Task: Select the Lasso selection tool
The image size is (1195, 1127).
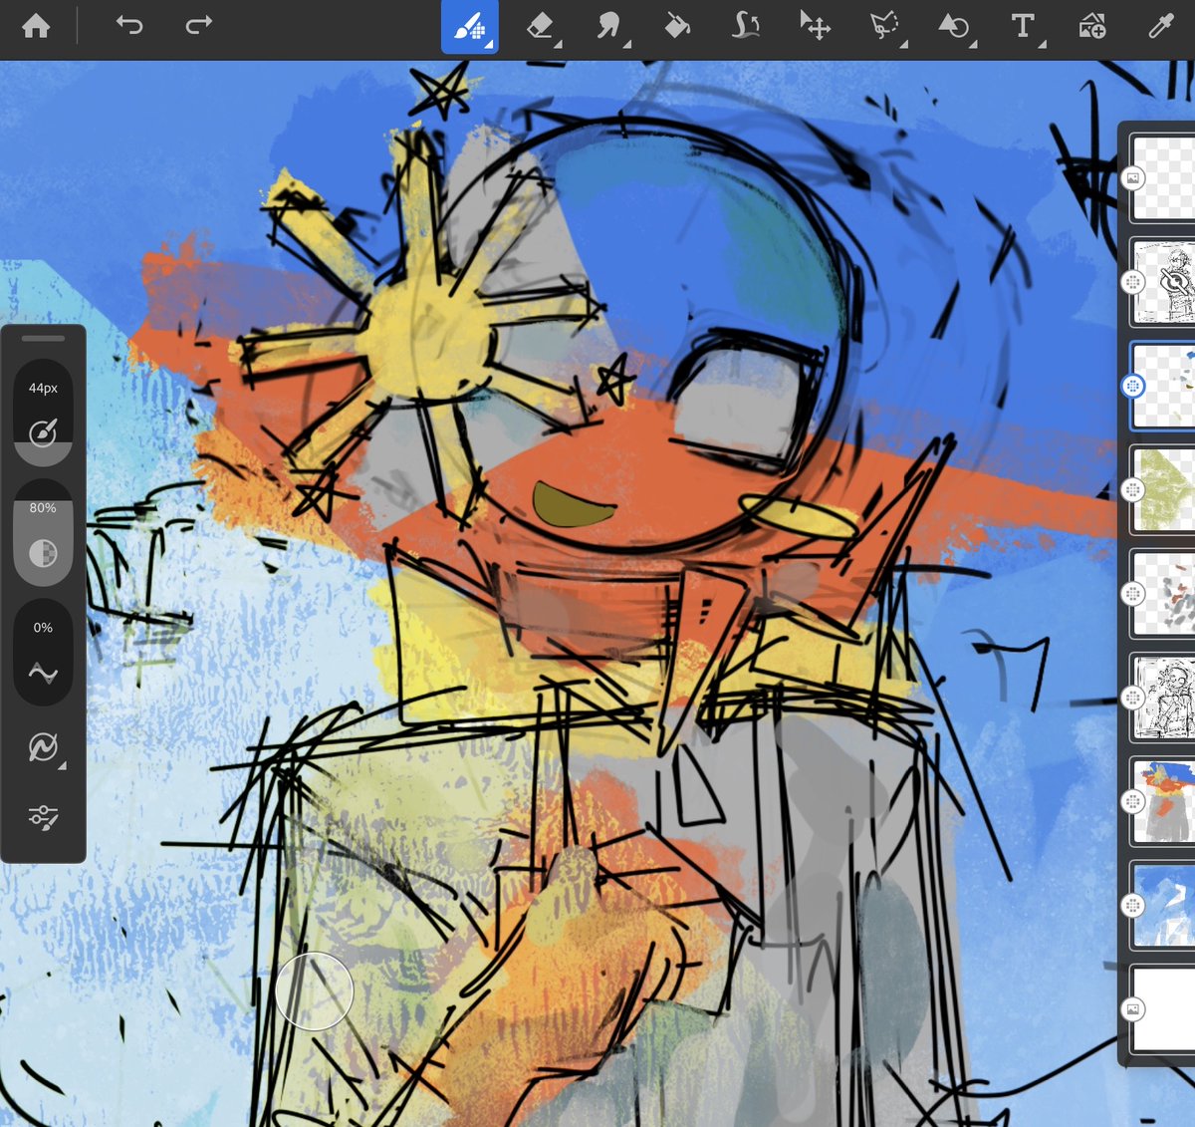Action: [x=884, y=26]
